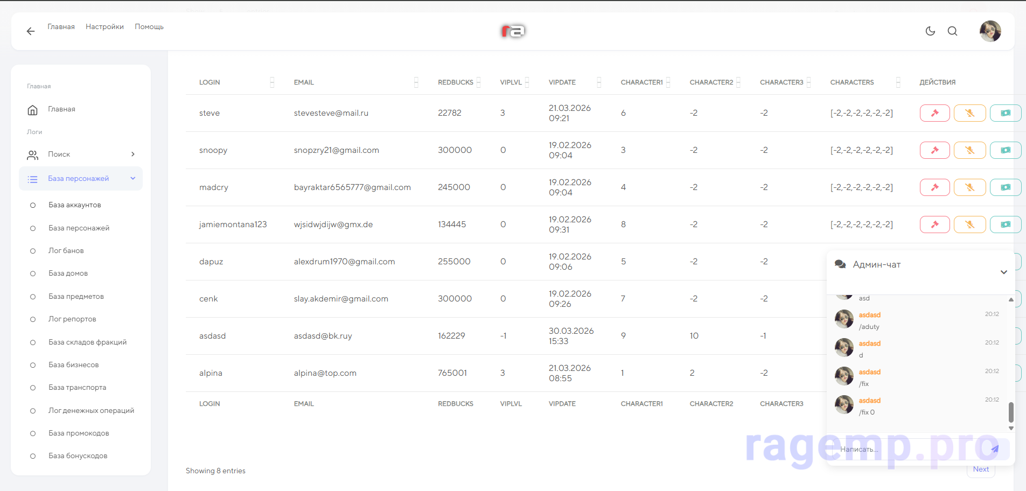Click the Next pagination button
The width and height of the screenshot is (1026, 491).
click(x=980, y=469)
